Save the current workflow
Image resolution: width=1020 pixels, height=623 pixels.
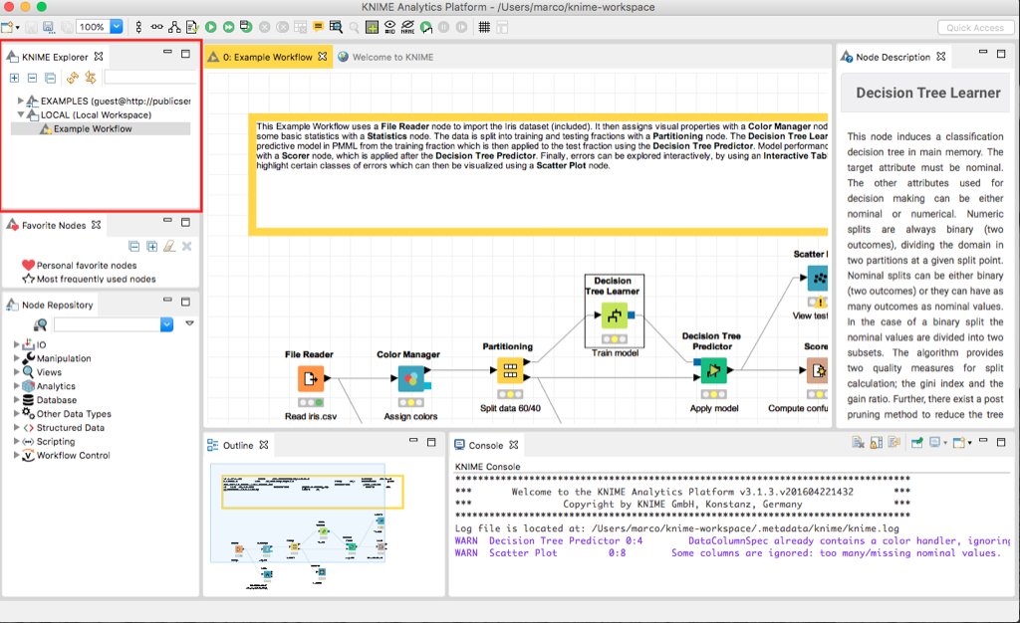[x=31, y=28]
